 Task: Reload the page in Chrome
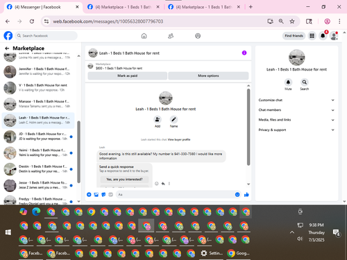pyautogui.click(x=32, y=21)
